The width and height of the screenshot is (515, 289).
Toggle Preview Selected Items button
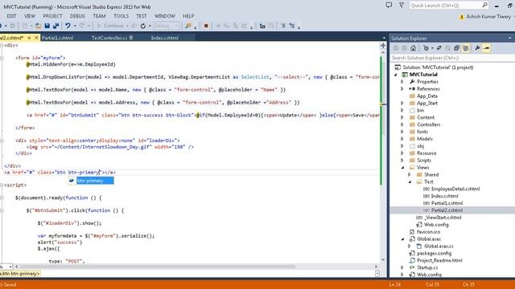pyautogui.click(x=486, y=48)
